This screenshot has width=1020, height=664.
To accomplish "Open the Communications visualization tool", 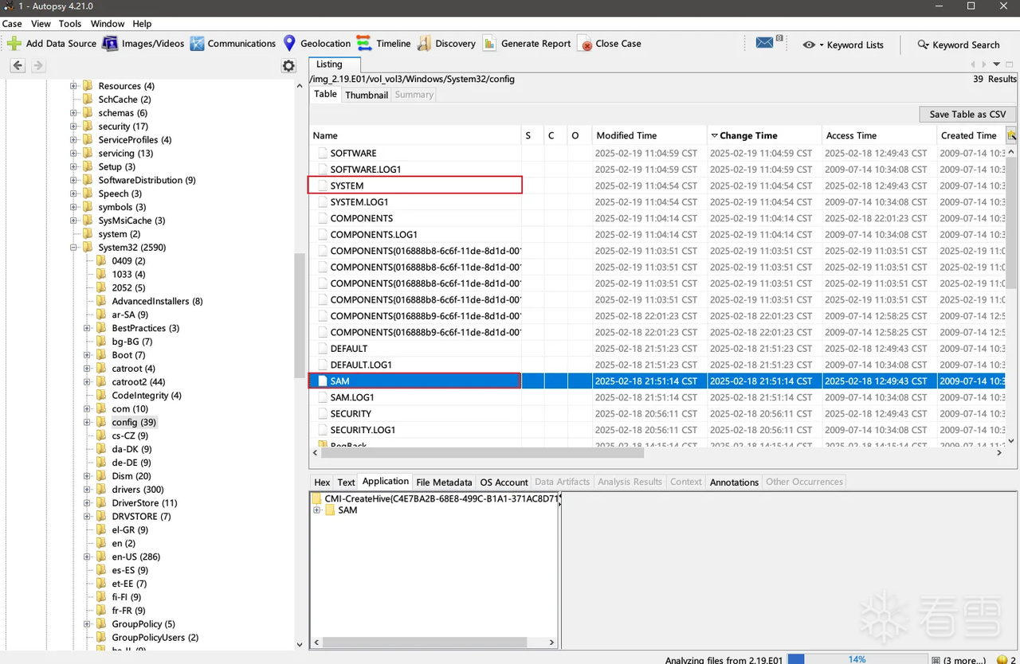I will [x=233, y=44].
